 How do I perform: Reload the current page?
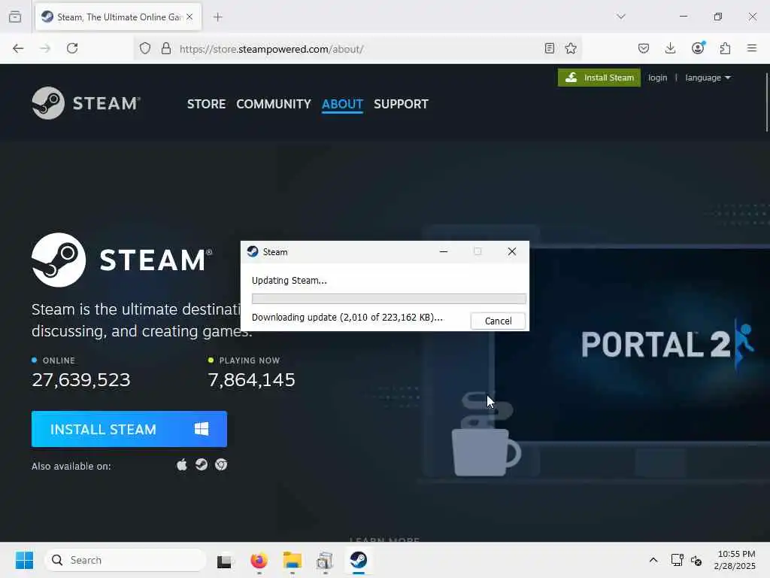click(x=72, y=48)
